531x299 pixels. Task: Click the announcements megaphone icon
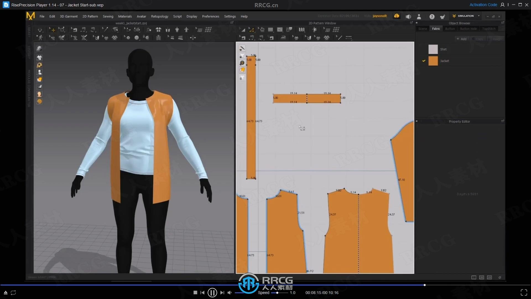click(408, 17)
